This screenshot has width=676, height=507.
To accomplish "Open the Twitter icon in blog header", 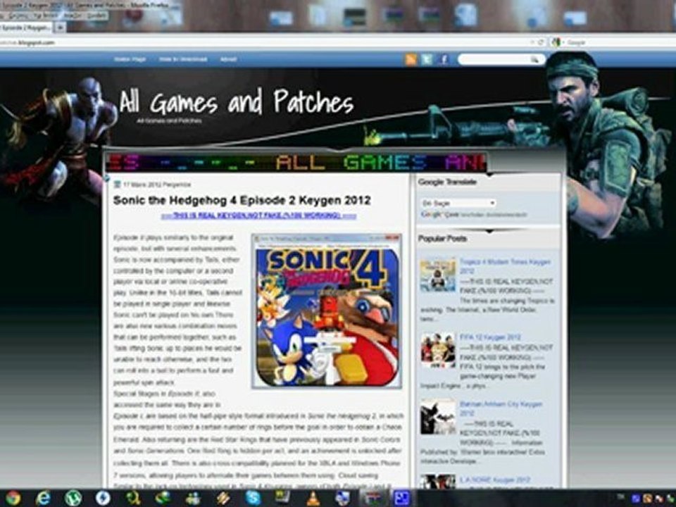I will [x=427, y=59].
